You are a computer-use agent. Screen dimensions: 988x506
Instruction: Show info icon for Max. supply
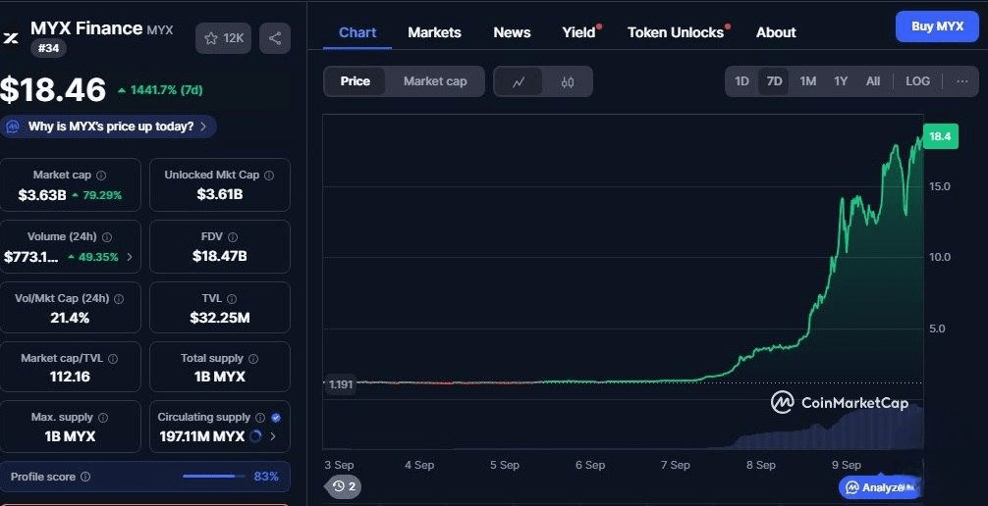point(103,418)
